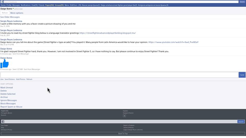Select Français (France) language
The width and height of the screenshot is (246, 138).
click(128, 113)
